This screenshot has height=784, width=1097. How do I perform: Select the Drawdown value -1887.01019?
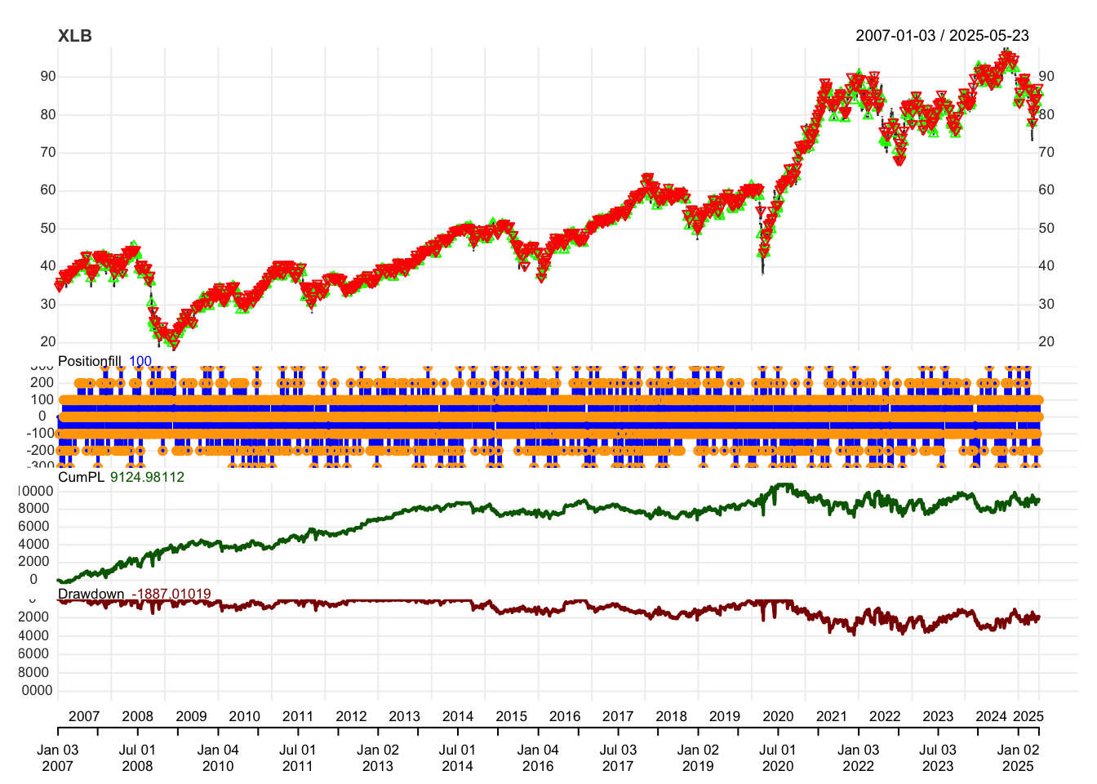[x=171, y=594]
